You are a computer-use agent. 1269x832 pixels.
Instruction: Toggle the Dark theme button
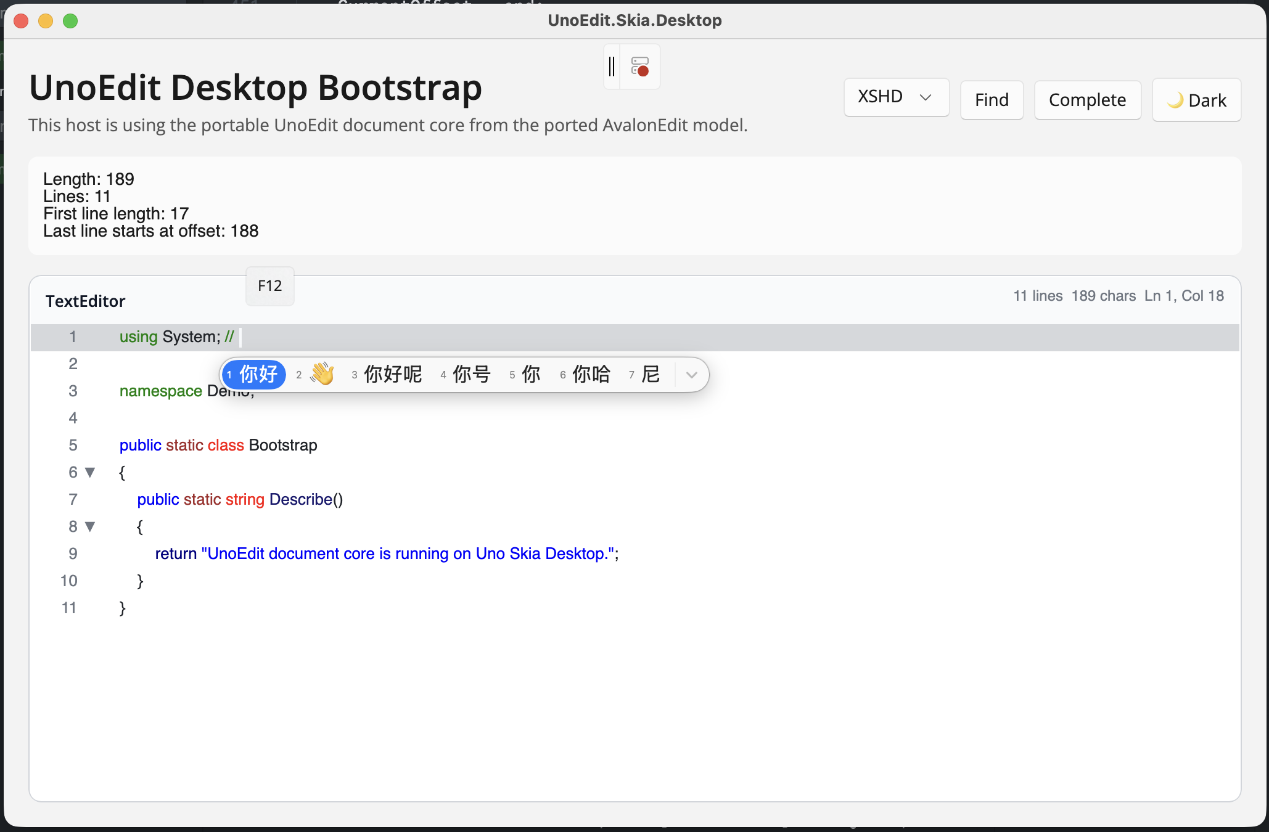click(1196, 100)
